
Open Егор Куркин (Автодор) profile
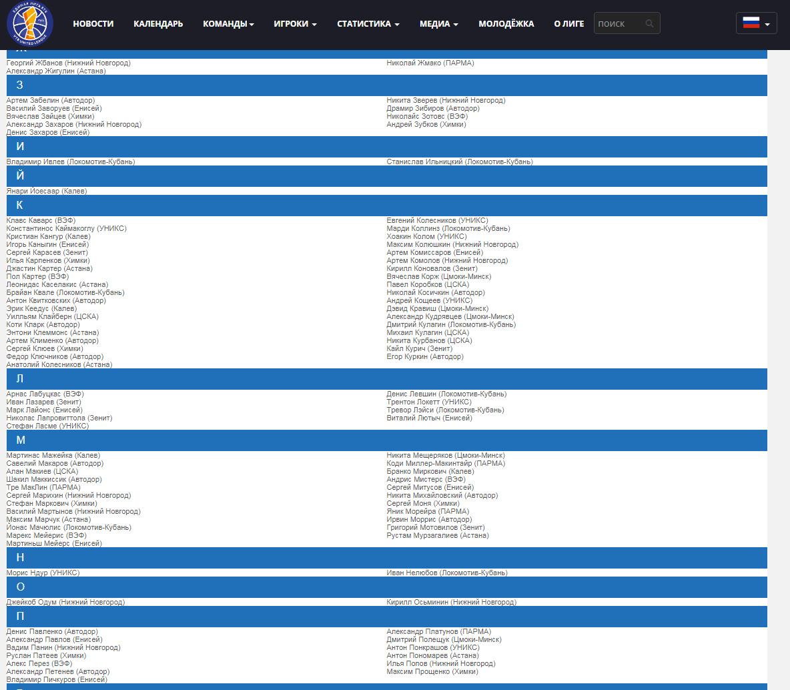425,356
